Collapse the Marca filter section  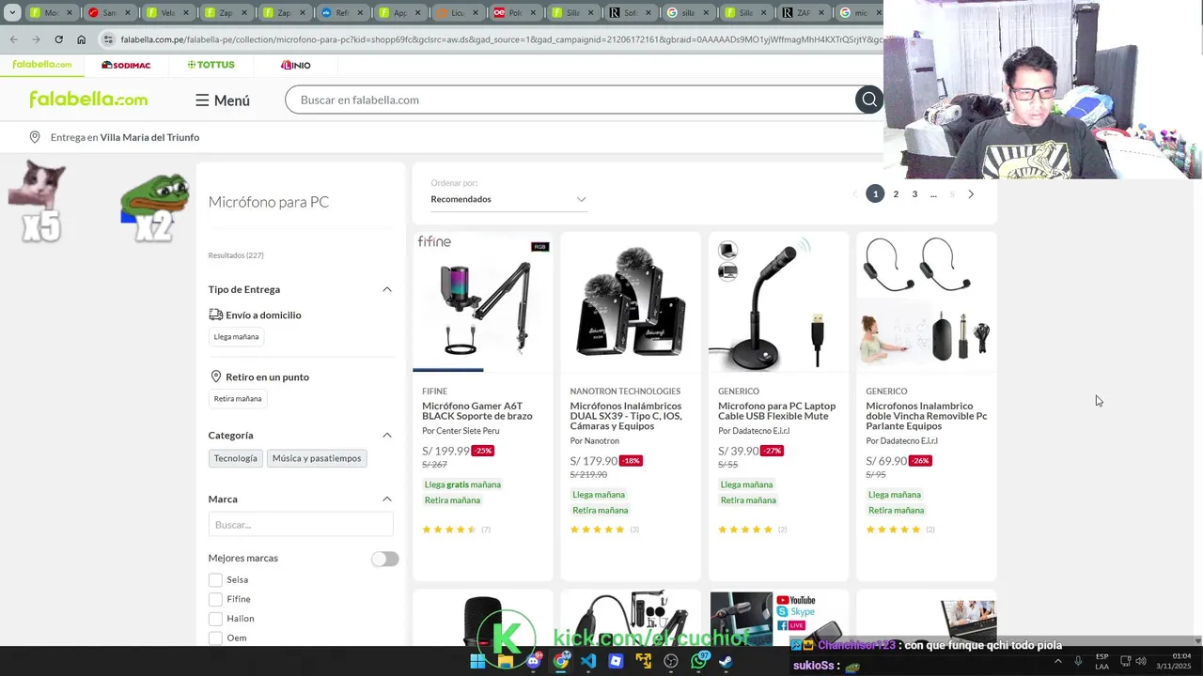pos(386,499)
